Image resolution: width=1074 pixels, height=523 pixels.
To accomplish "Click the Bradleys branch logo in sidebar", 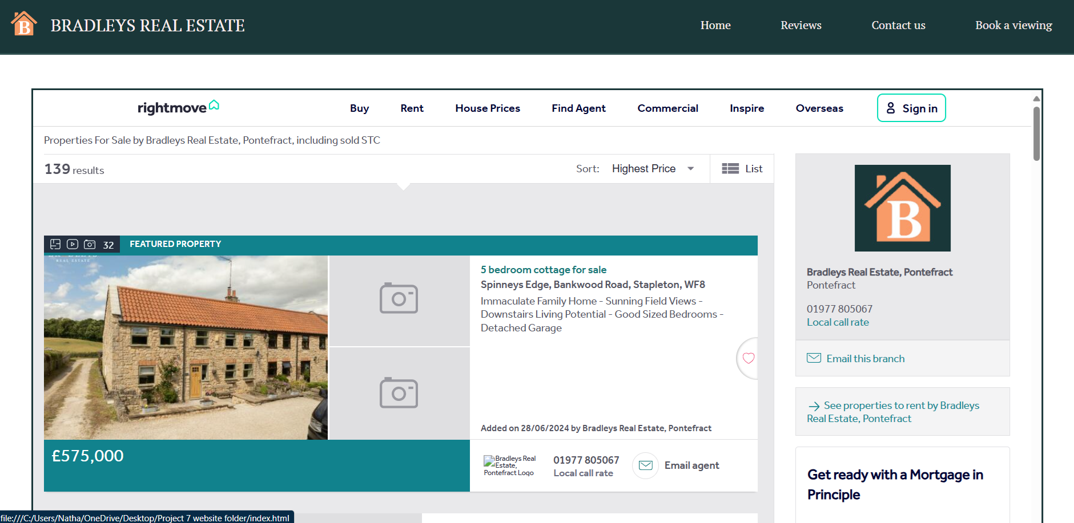I will click(902, 208).
